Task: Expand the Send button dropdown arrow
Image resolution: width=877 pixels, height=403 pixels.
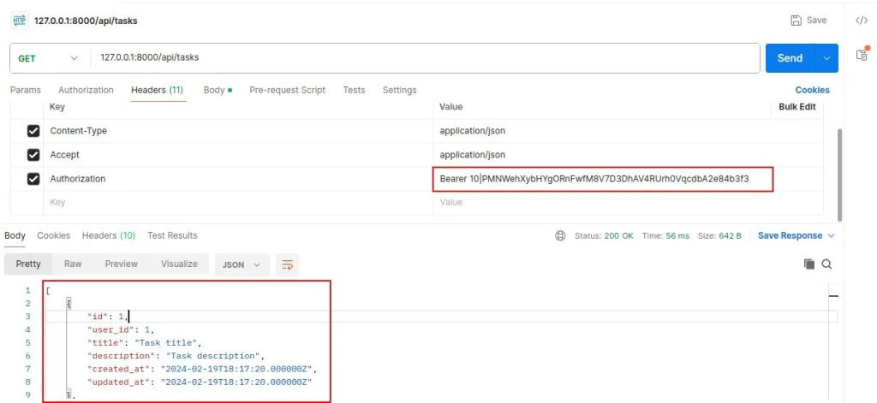Action: click(826, 58)
